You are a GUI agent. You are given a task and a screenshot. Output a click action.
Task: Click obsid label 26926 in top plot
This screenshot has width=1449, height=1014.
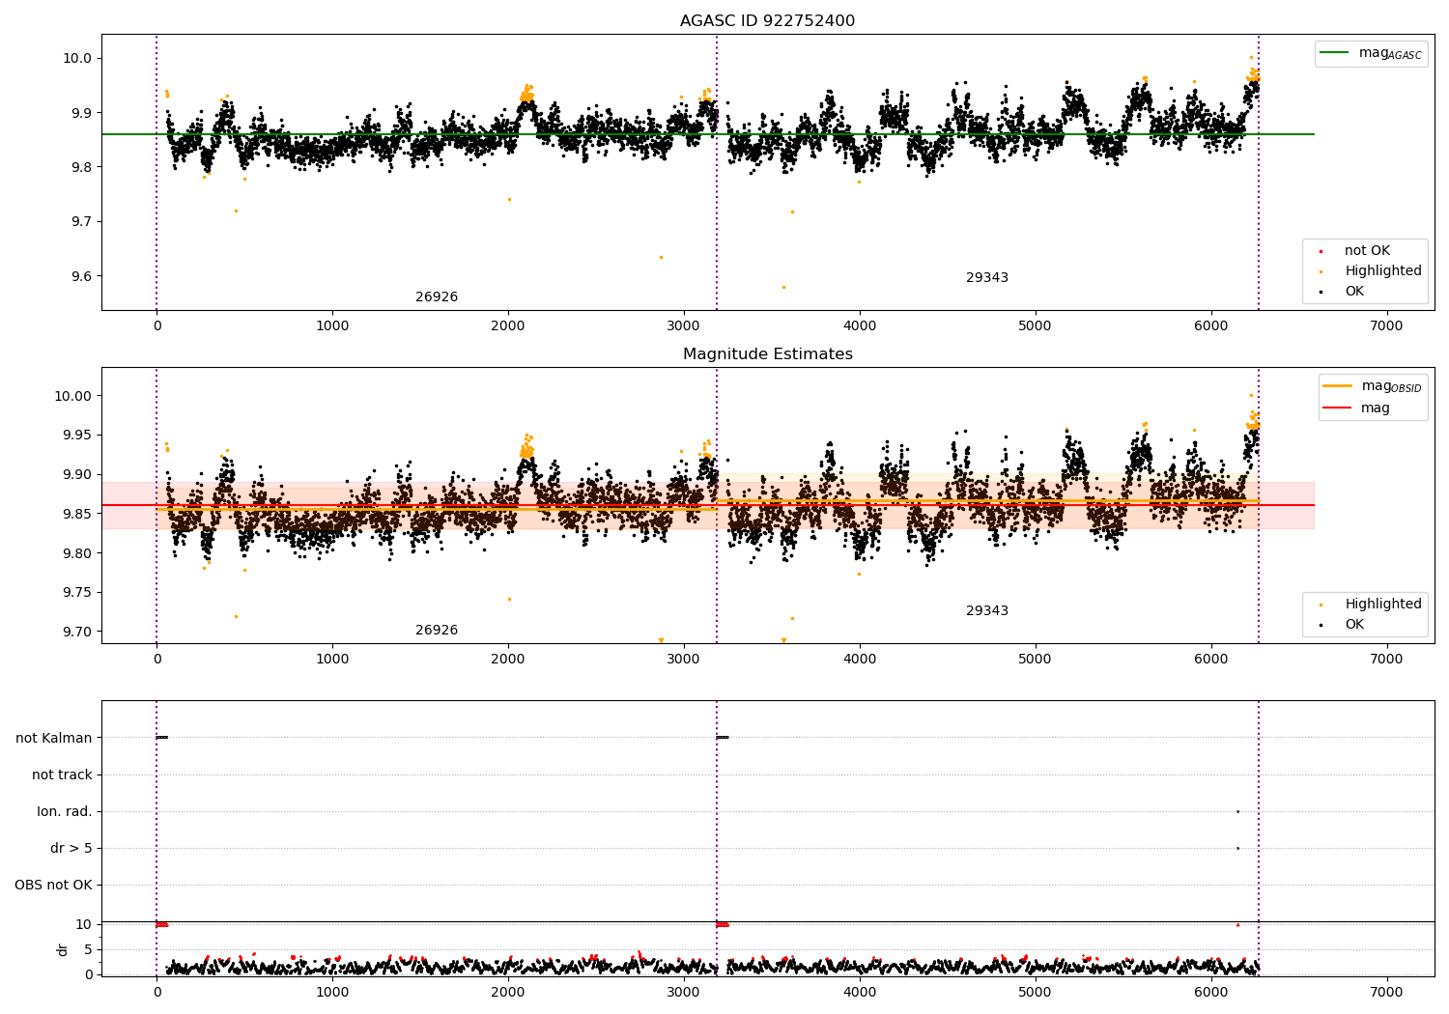point(437,297)
